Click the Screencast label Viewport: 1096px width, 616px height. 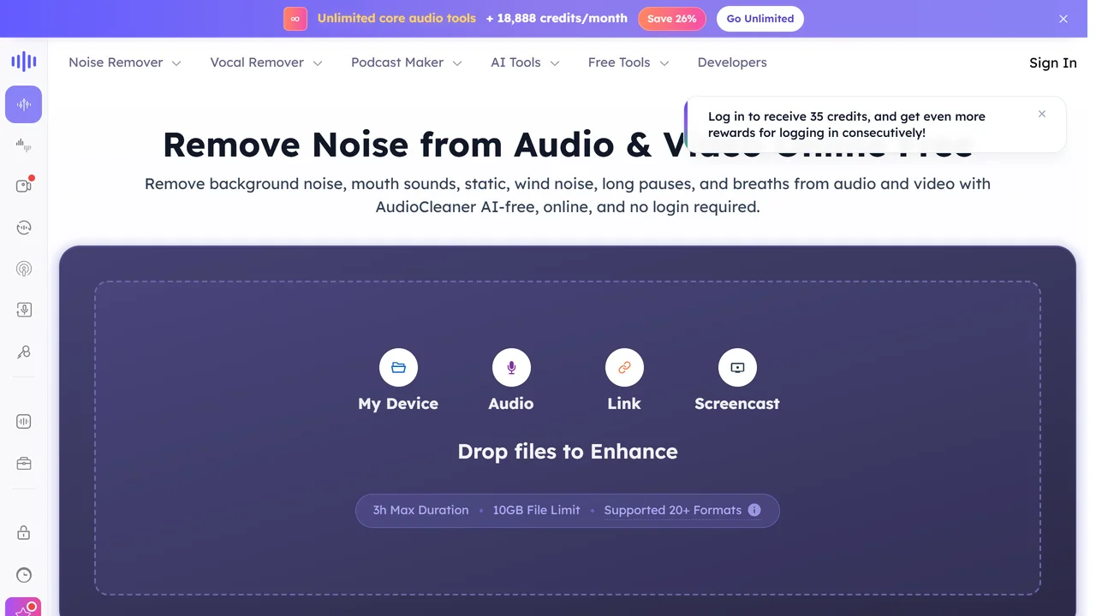pos(737,404)
